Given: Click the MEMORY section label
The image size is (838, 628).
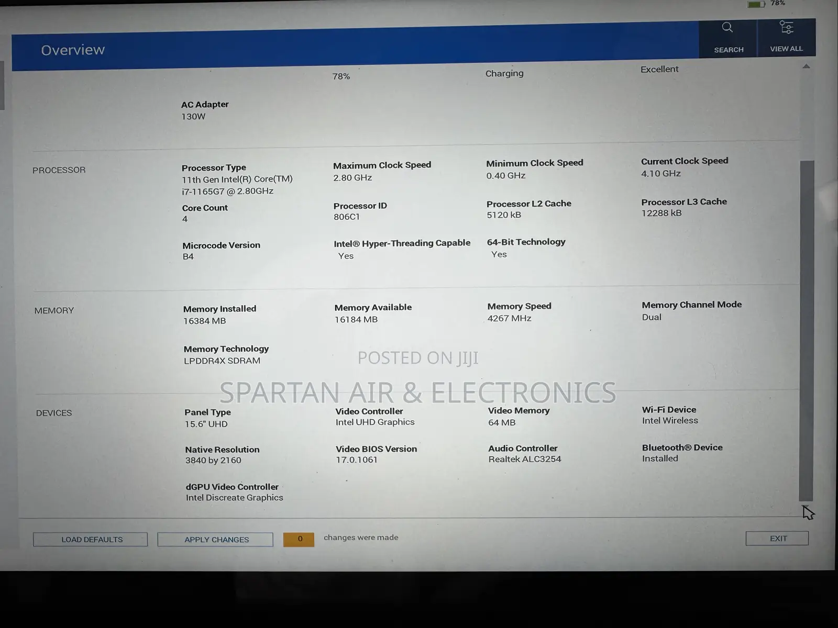Looking at the screenshot, I should tap(54, 310).
